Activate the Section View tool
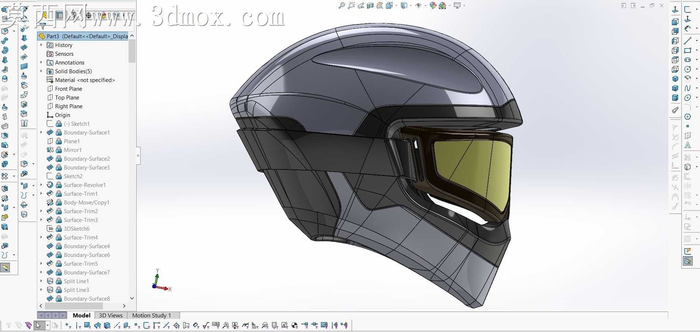Image resolution: width=700 pixels, height=332 pixels. coord(370,5)
